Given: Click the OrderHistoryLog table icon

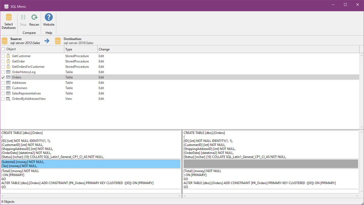Looking at the screenshot, I should coord(8,72).
